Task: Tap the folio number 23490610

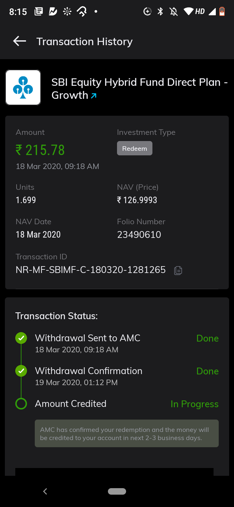Action: 139,235
